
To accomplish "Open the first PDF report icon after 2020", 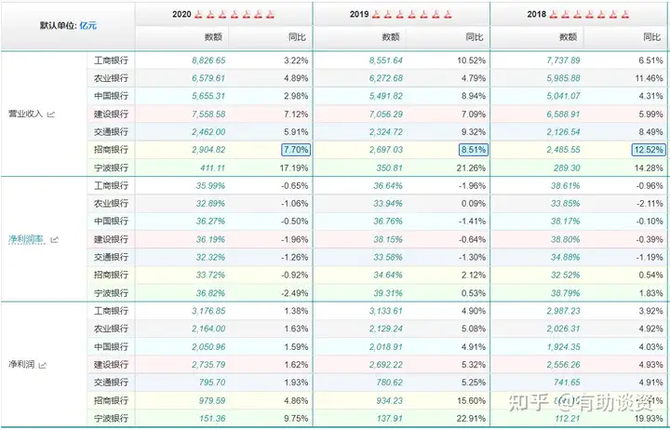I will pyautogui.click(x=198, y=15).
